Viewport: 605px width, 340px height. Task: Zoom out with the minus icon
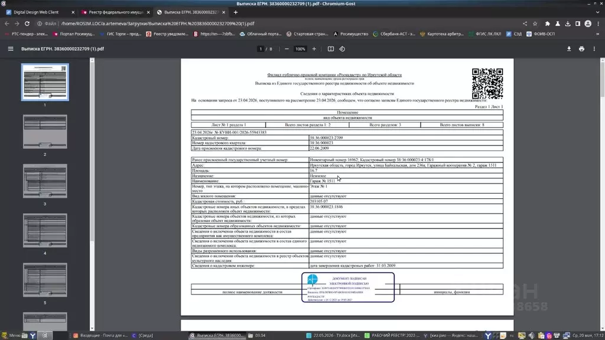[287, 49]
